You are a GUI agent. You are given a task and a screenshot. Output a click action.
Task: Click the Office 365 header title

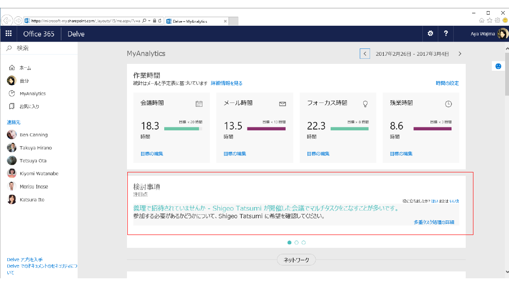point(39,34)
